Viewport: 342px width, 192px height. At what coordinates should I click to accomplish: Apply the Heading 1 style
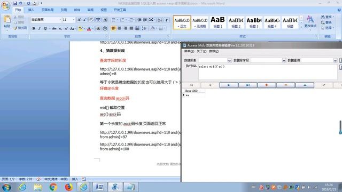[x=217, y=22]
